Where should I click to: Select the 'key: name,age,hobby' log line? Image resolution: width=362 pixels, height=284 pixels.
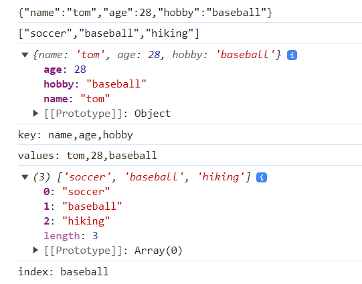click(76, 135)
